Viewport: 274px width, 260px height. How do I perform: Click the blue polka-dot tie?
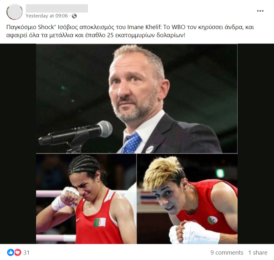(x=132, y=143)
